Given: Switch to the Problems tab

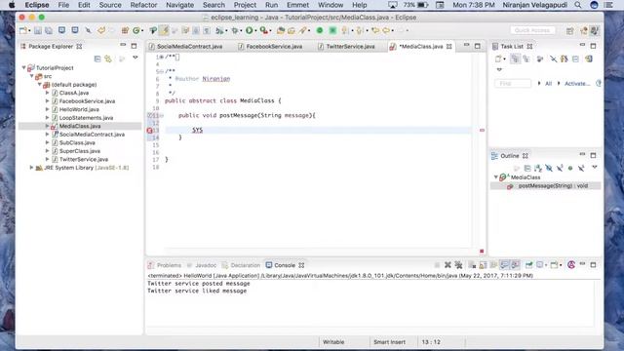Looking at the screenshot, I should coord(165,265).
